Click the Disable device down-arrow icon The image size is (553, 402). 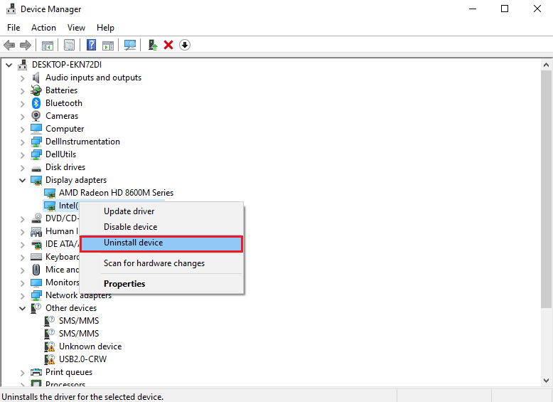tap(185, 45)
